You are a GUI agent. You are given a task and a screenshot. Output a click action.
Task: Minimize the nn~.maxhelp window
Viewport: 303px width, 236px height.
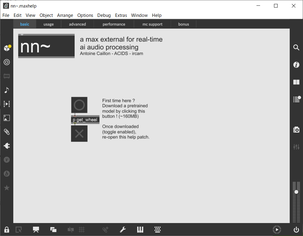pyautogui.click(x=258, y=6)
